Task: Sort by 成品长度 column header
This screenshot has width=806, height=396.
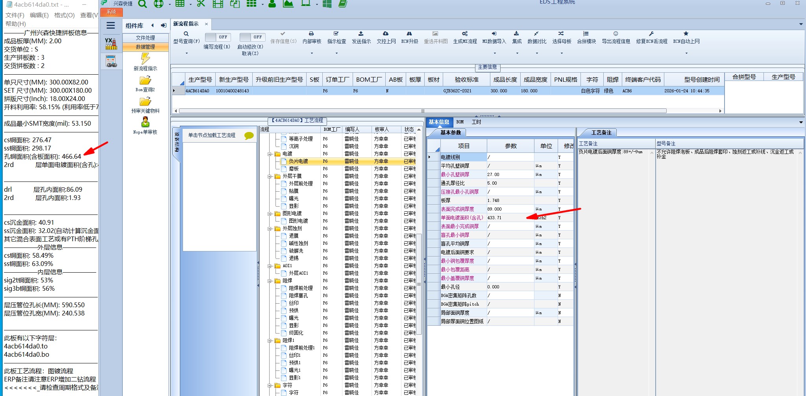Action: tap(505, 80)
